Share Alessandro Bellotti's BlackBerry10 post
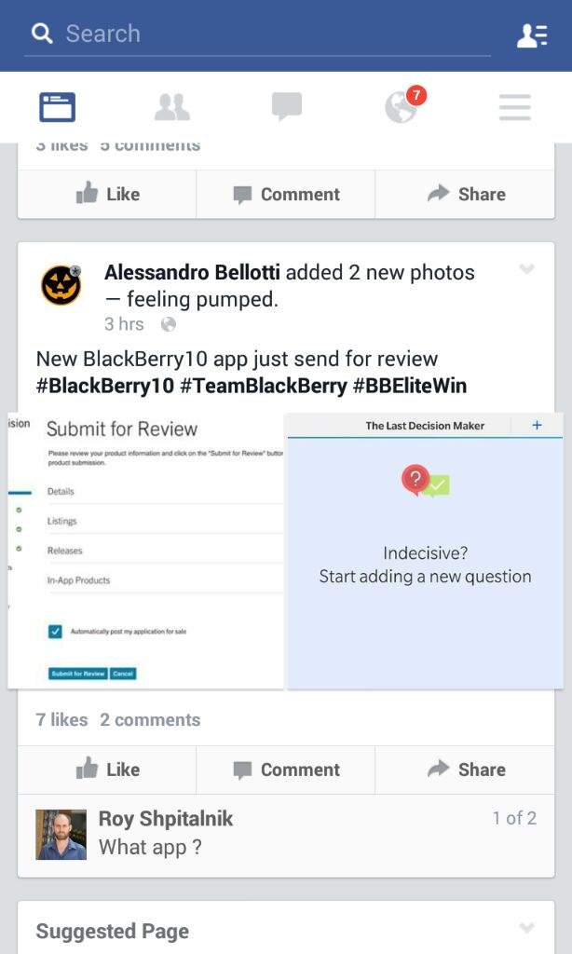Image resolution: width=572 pixels, height=954 pixels. click(466, 770)
